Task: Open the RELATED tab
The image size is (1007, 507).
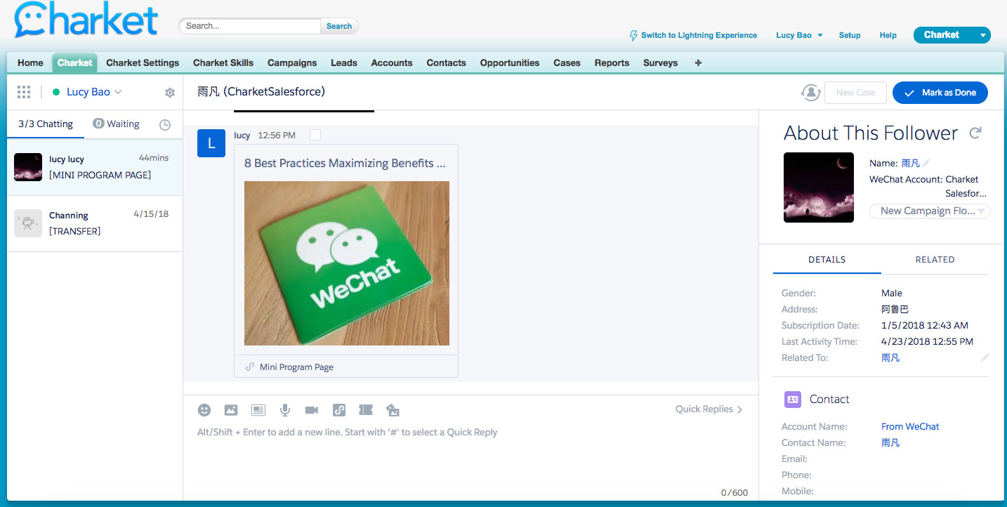Action: (935, 260)
